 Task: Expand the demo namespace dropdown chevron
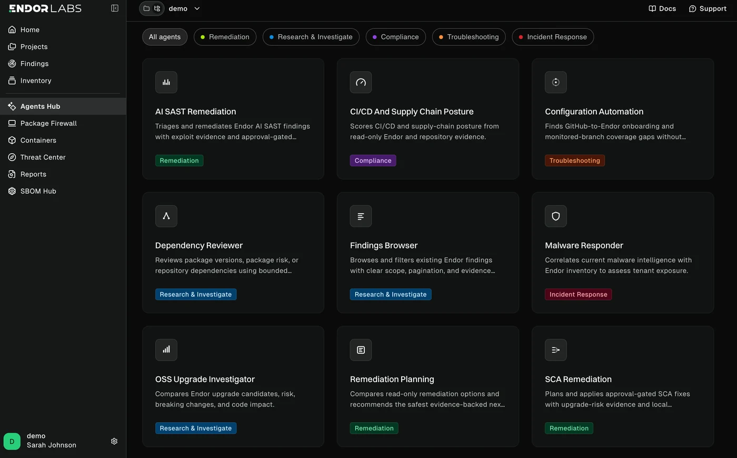coord(197,8)
